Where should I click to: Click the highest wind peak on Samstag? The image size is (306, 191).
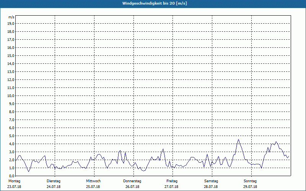(238, 139)
